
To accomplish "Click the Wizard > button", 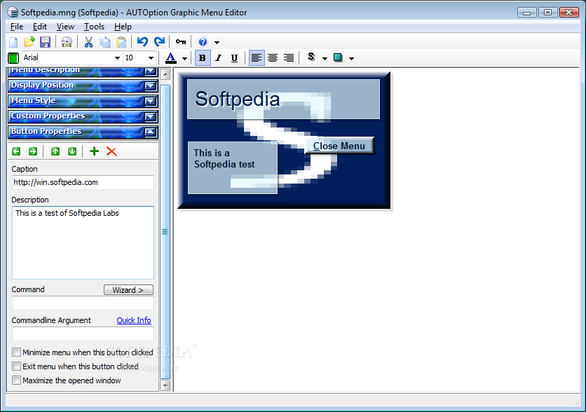I will pos(128,290).
